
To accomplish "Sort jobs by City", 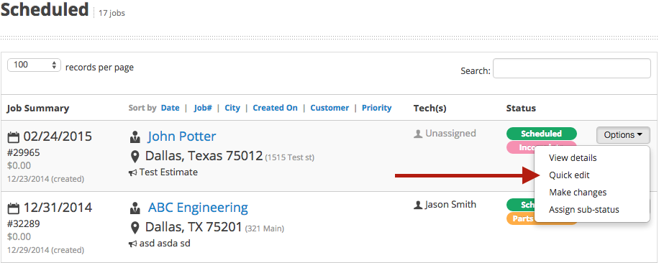I will 232,108.
